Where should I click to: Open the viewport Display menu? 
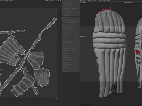(x=94, y=1)
